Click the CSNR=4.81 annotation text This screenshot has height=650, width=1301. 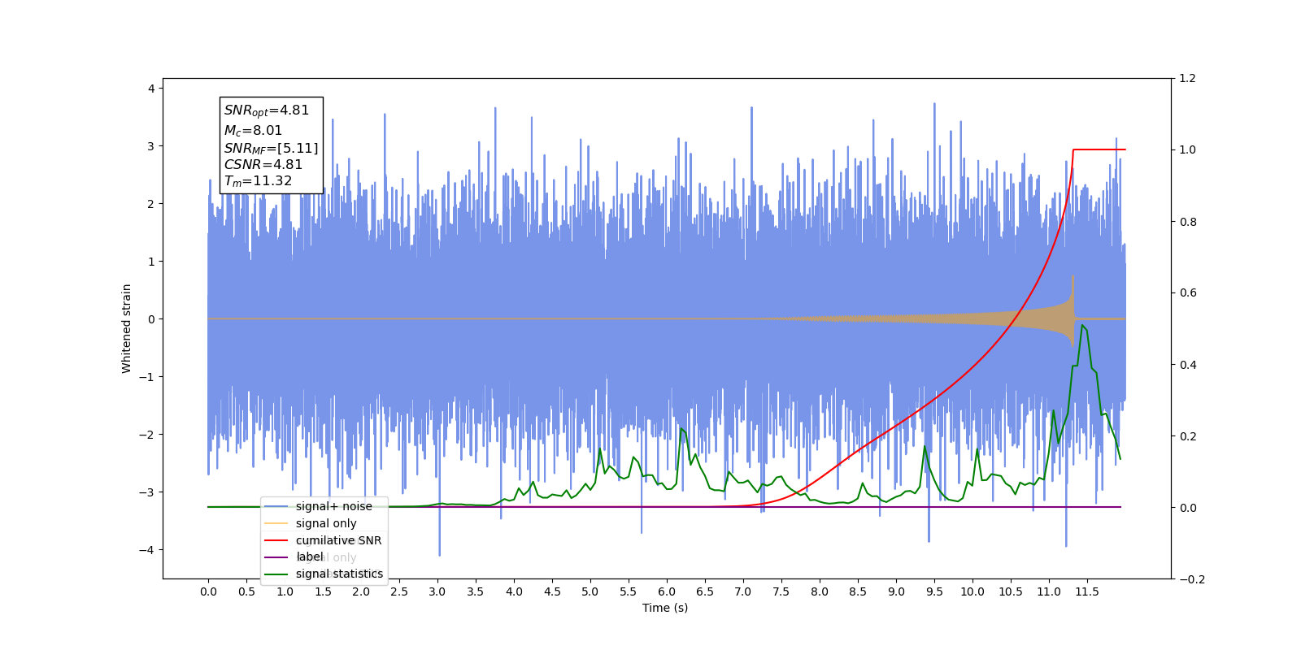(263, 164)
